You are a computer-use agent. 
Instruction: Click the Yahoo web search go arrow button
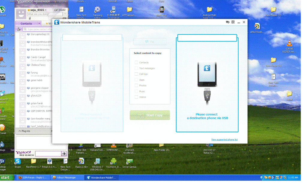point(64,154)
